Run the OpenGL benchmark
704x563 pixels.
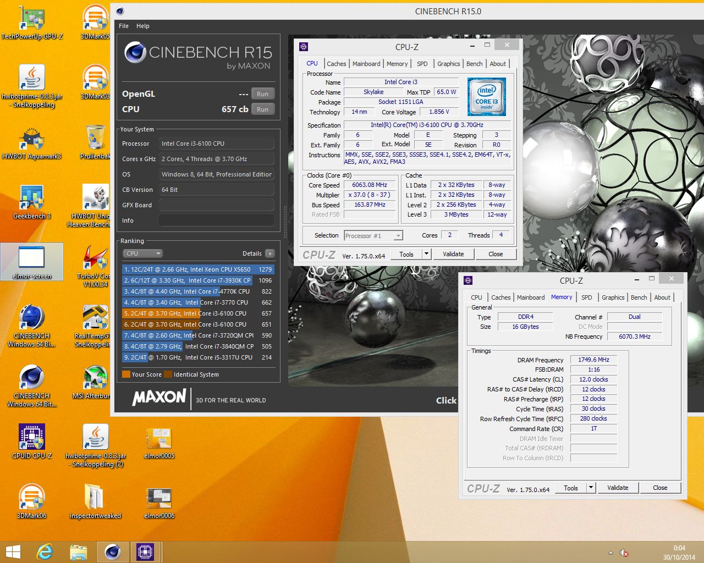(263, 94)
